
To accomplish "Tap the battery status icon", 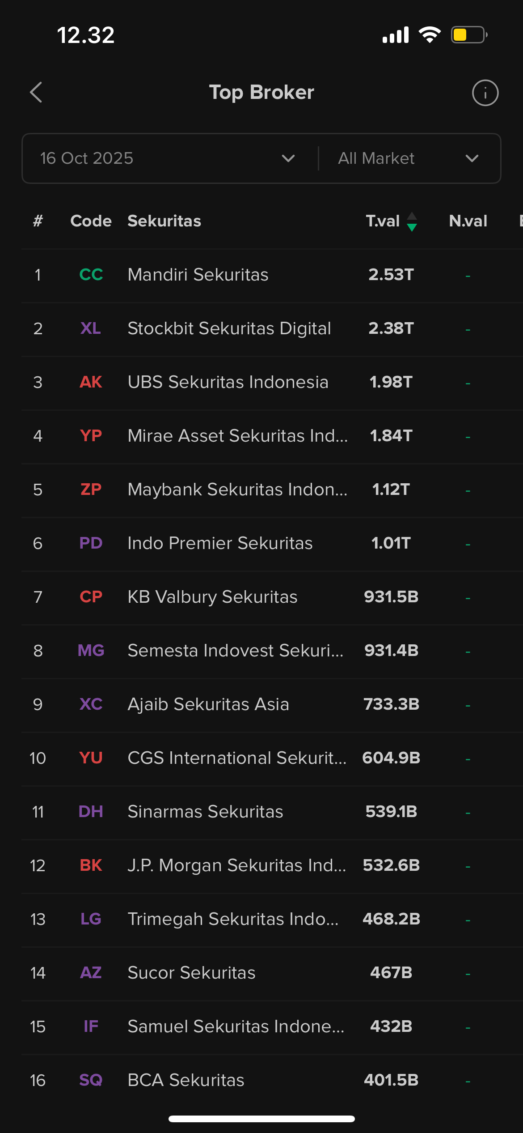I will pos(468,35).
